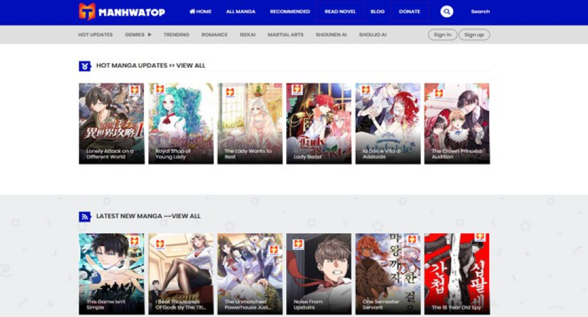588x317 pixels.
Task: Open the Lady Beast manga thumbnail
Action: [x=319, y=123]
